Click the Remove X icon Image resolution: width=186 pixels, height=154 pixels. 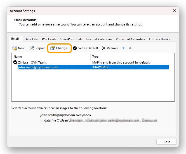[x=104, y=48]
